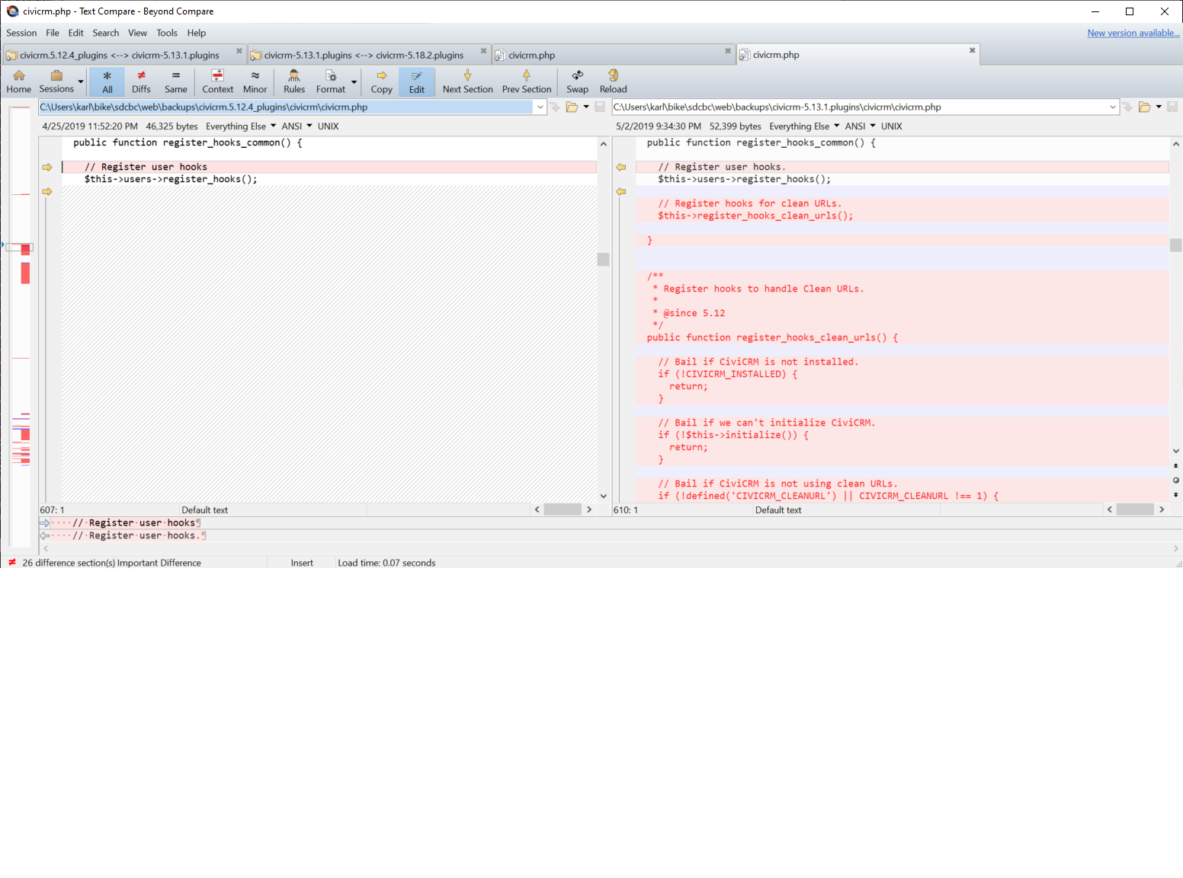Follow the New version available link
The width and height of the screenshot is (1183, 878).
coord(1133,33)
